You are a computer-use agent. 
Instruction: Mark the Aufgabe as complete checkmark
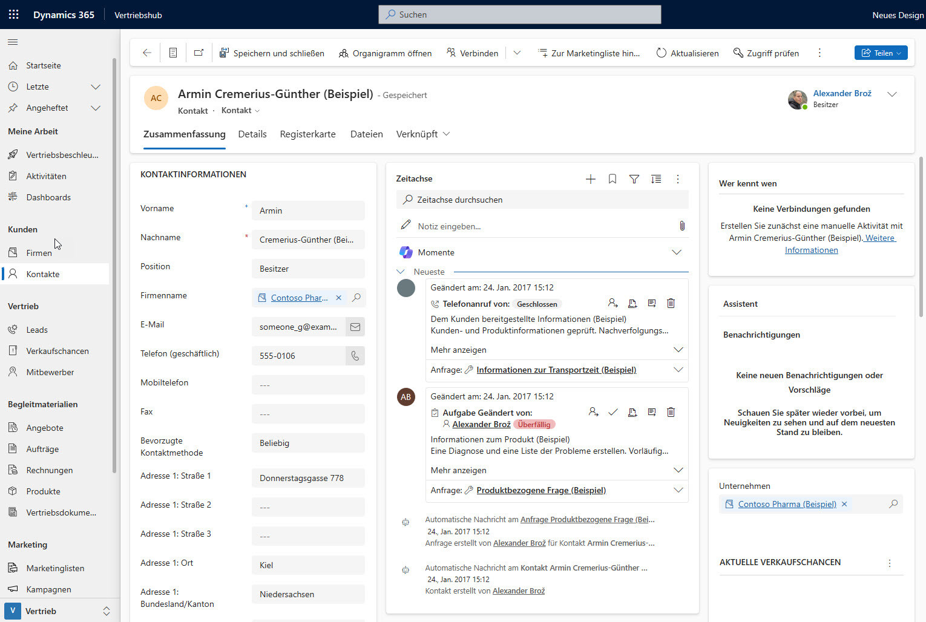click(613, 412)
